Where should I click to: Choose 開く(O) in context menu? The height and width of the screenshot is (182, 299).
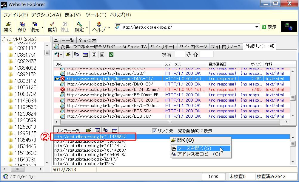[200, 140]
